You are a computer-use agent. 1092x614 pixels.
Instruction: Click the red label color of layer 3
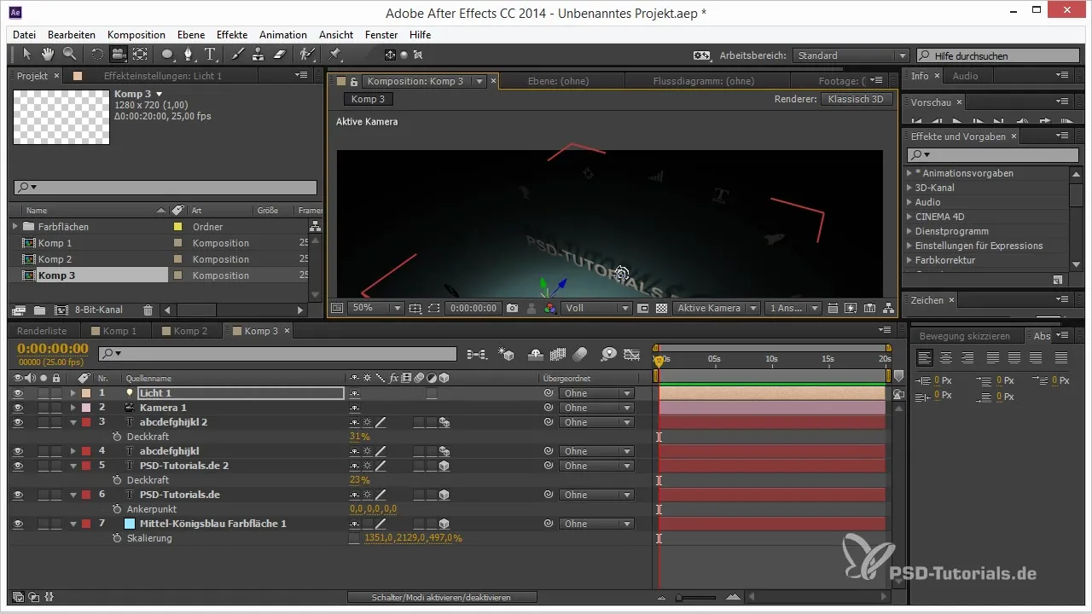click(x=85, y=422)
